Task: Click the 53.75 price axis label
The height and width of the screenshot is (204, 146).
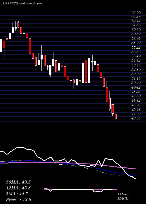Action: [x=136, y=65]
